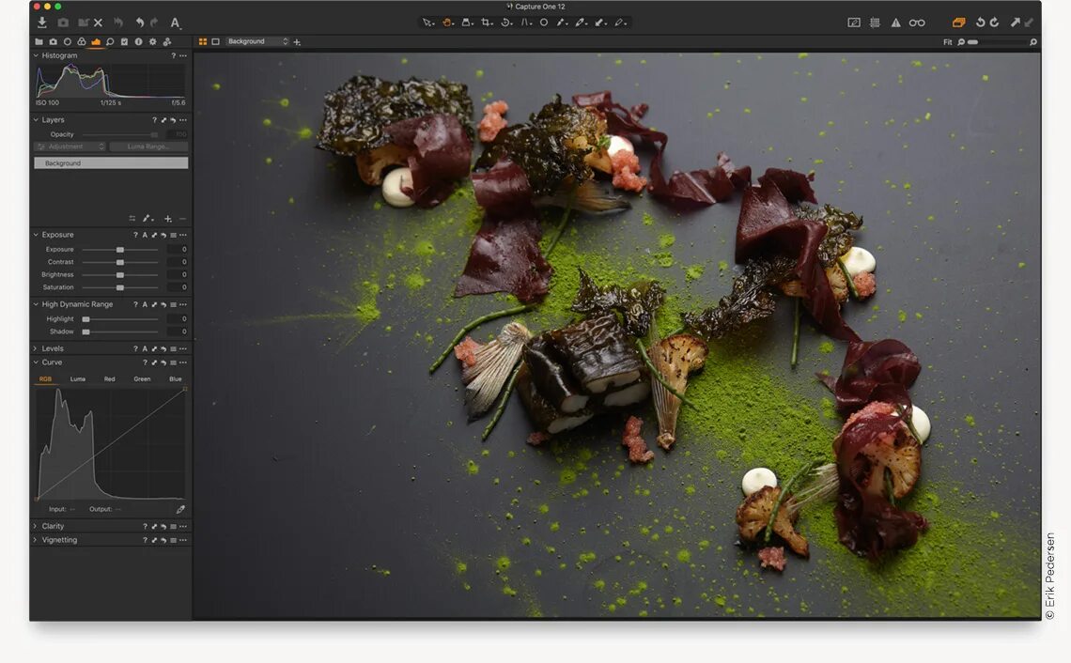The width and height of the screenshot is (1071, 663).
Task: Switch to the Green curve tab
Action: (x=142, y=379)
